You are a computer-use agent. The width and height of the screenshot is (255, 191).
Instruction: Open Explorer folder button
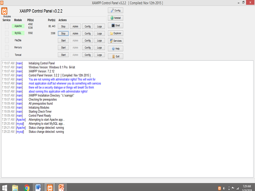pyautogui.click(x=116, y=33)
